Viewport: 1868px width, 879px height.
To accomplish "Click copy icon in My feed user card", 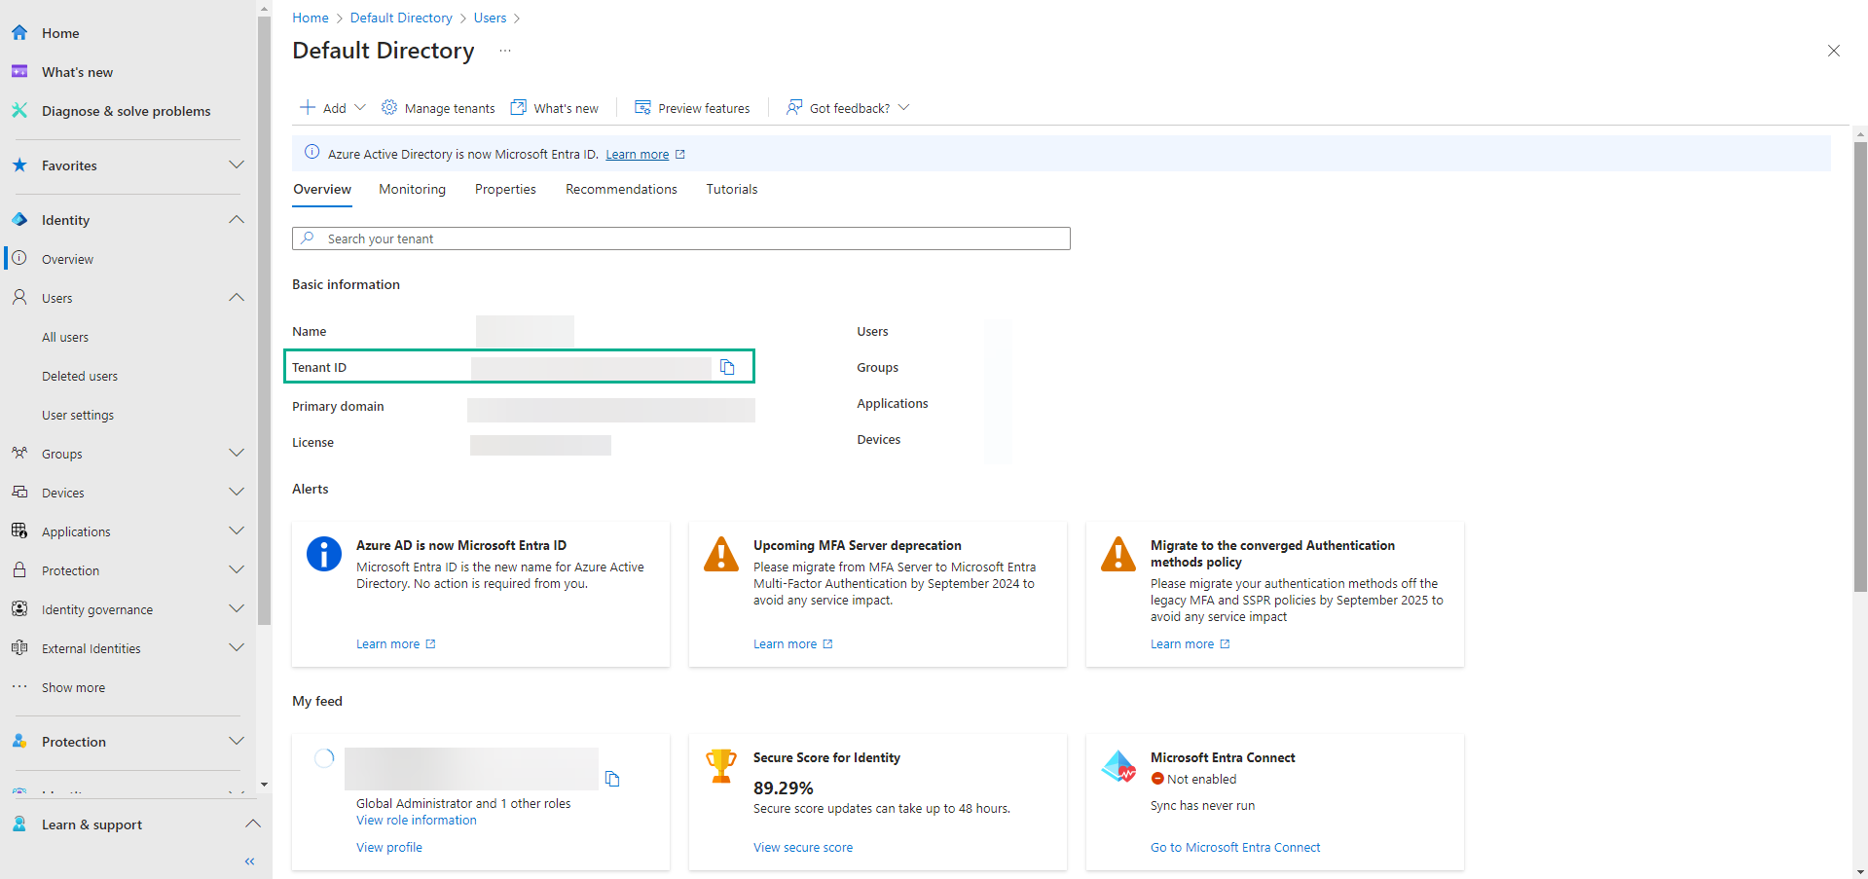I will coord(612,779).
